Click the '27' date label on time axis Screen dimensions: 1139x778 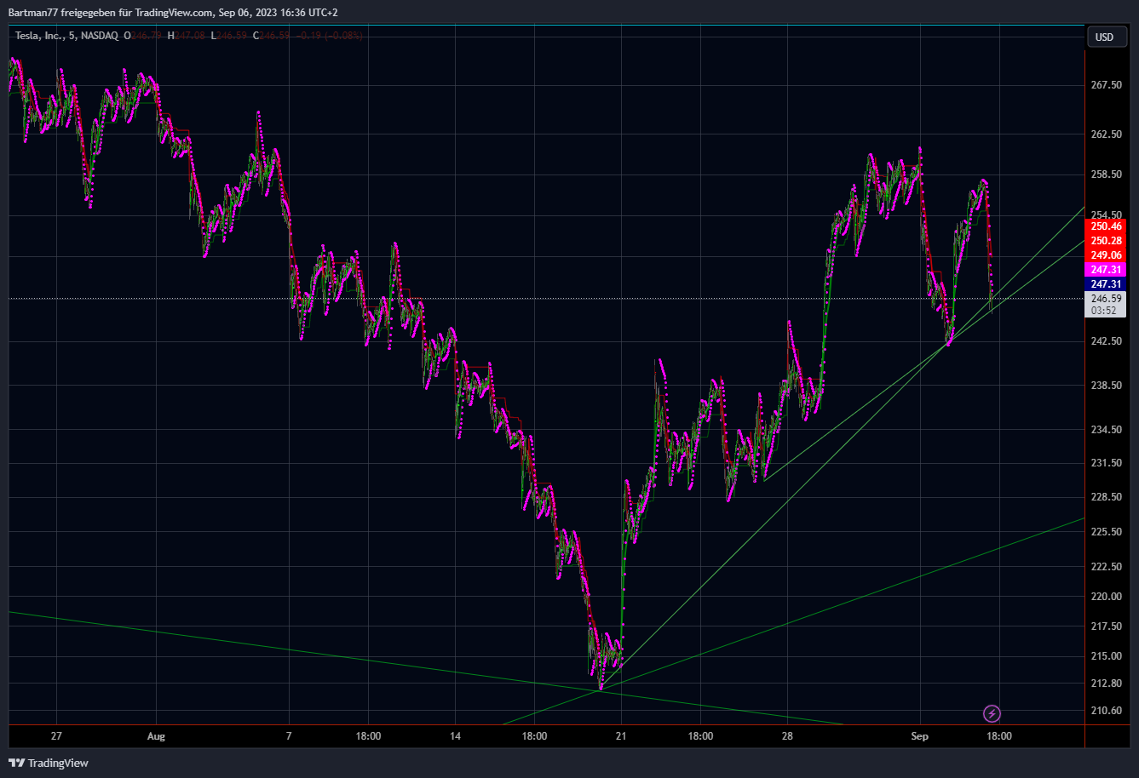(56, 735)
